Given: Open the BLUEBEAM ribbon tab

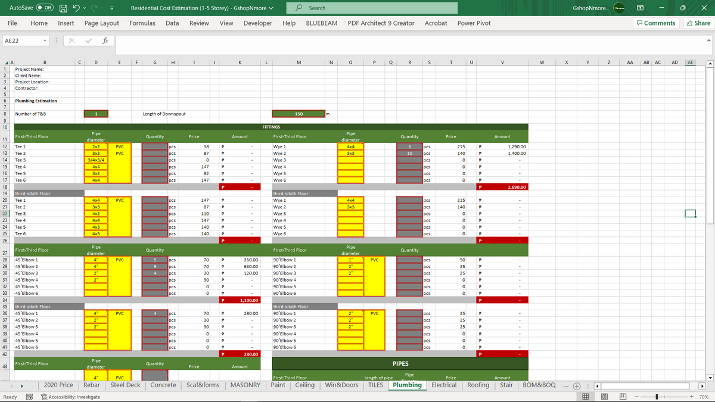Looking at the screenshot, I should click(x=322, y=23).
